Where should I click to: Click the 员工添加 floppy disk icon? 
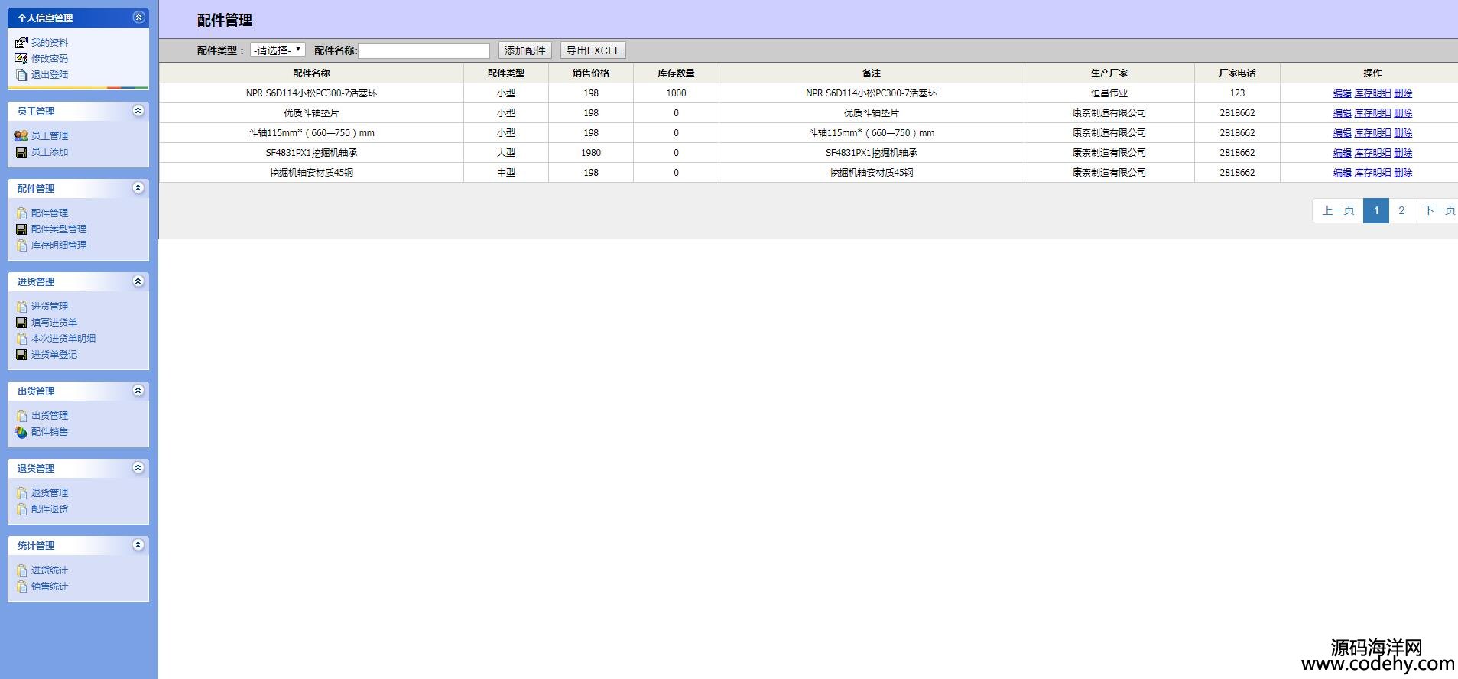pos(21,152)
